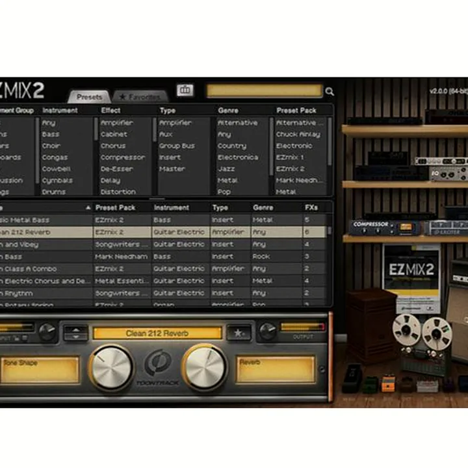Click the name column sort arrow
468x468 pixels.
[88, 207]
